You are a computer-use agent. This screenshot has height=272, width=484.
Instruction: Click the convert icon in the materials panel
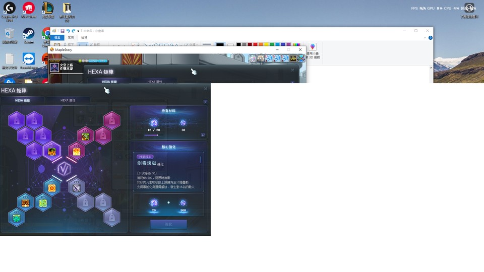(203, 135)
